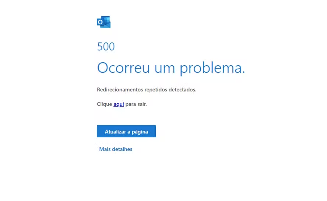
Task: Click the word "página" on the blue button
Action: 140,132
